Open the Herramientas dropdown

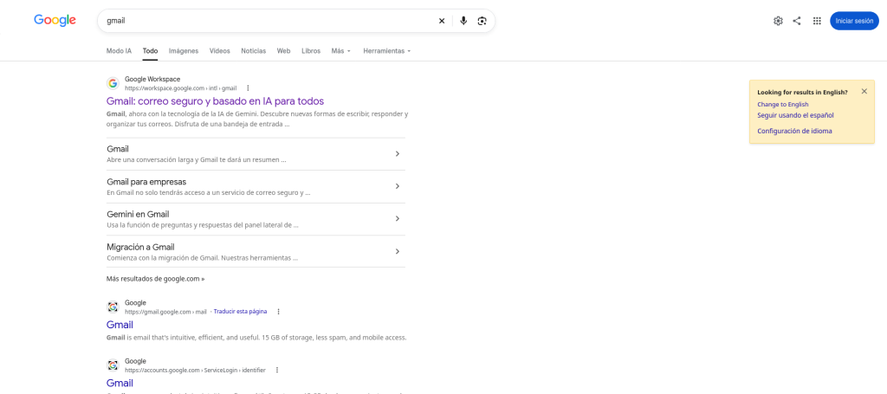[387, 51]
